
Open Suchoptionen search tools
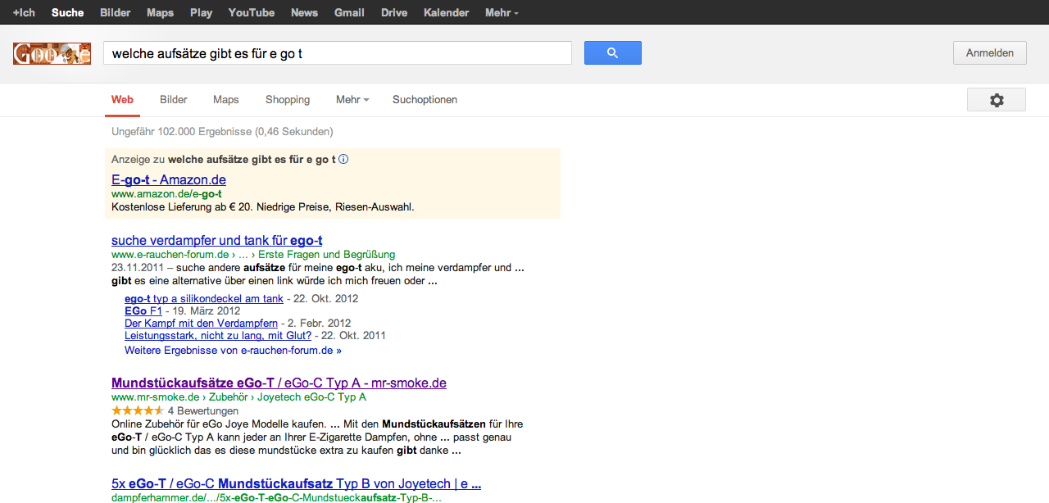click(x=425, y=100)
